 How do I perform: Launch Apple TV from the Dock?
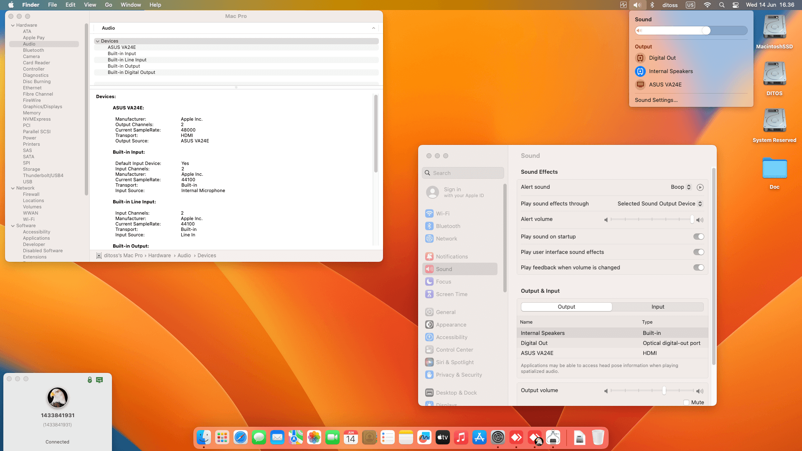443,437
